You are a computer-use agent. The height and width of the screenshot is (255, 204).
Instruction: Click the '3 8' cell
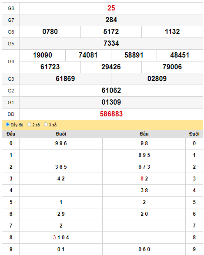(x=144, y=190)
